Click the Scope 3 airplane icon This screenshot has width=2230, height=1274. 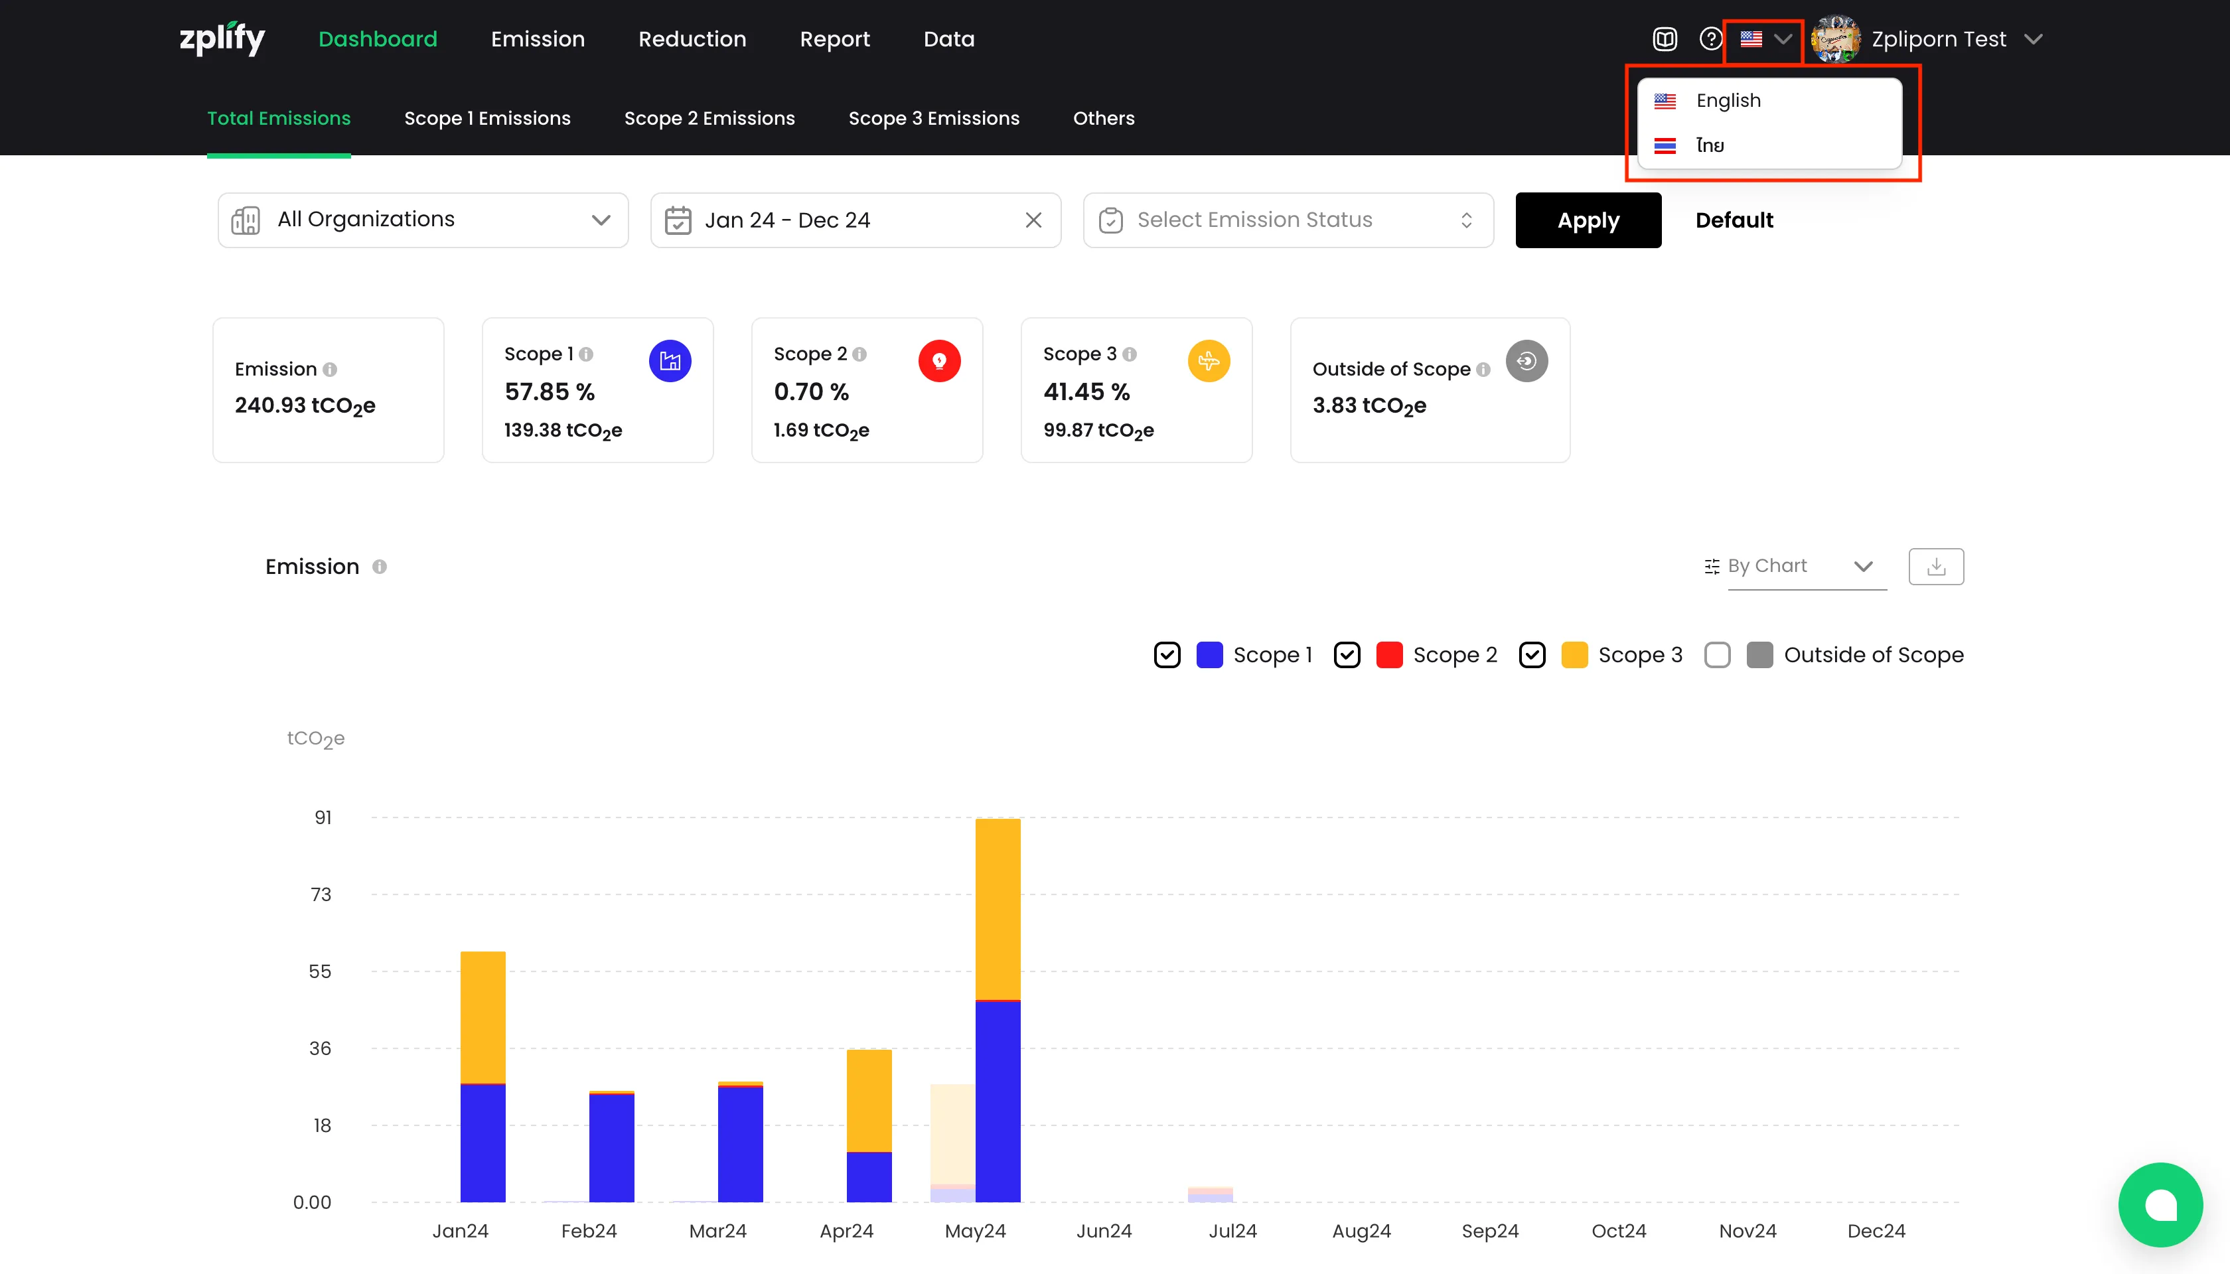pos(1209,360)
